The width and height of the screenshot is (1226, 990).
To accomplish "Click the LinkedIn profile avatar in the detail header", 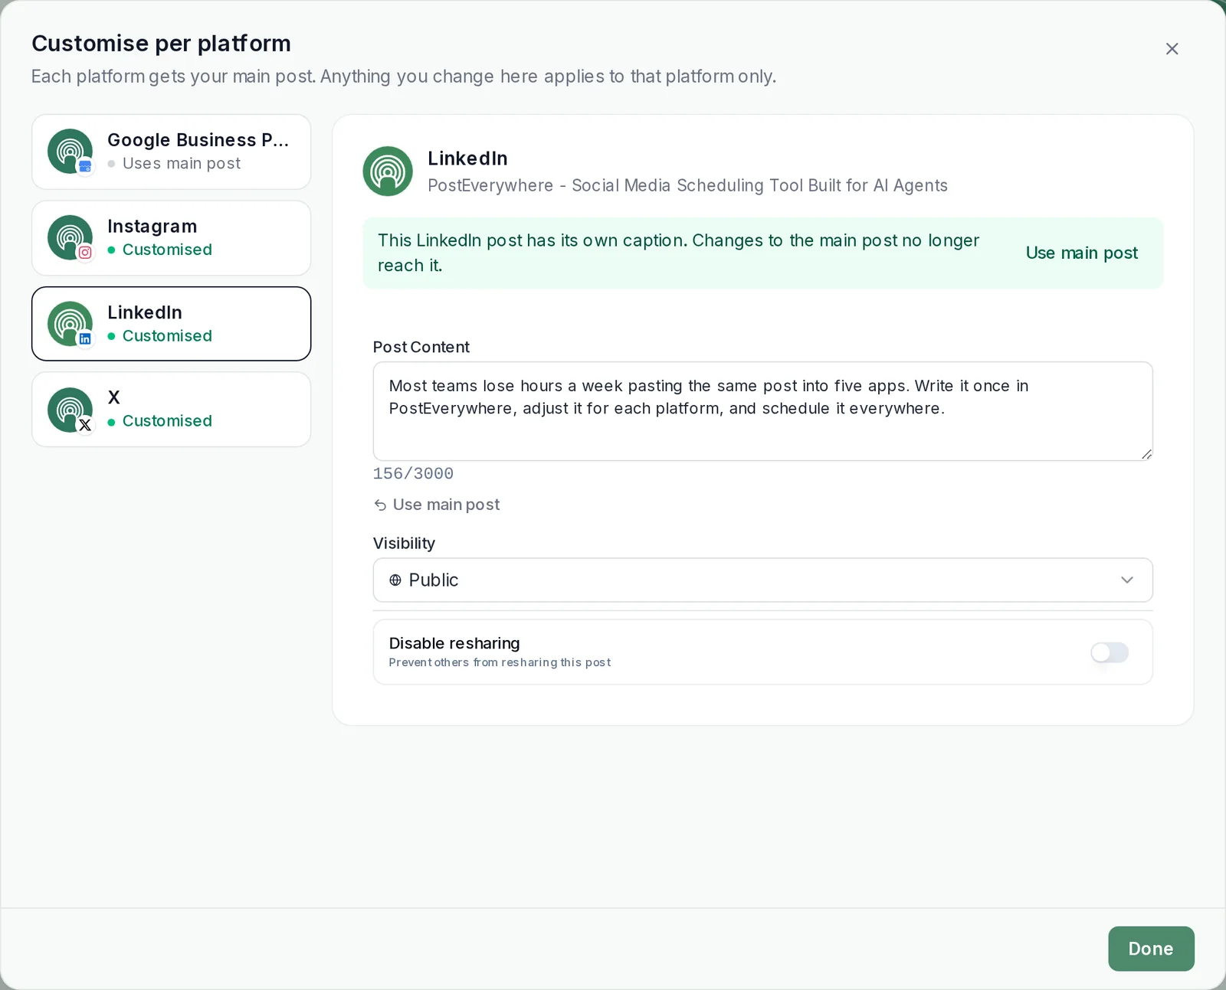I will click(x=388, y=172).
